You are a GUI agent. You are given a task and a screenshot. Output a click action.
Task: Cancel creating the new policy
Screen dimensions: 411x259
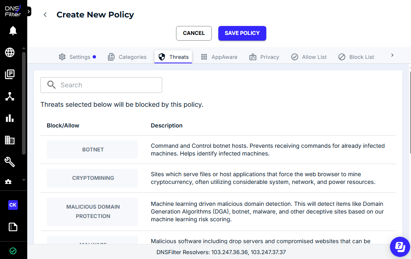point(194,33)
